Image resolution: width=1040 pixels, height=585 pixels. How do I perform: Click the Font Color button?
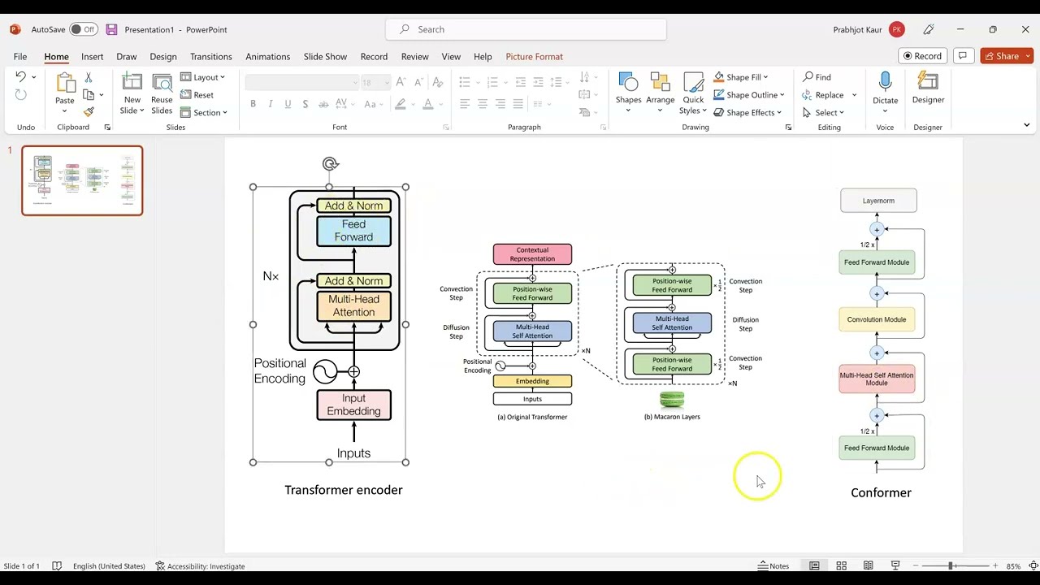428,104
